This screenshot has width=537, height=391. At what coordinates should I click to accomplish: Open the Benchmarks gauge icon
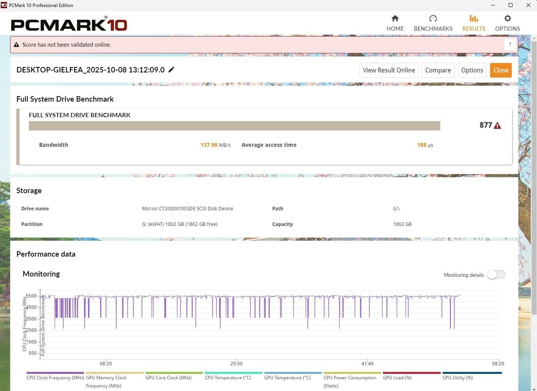pyautogui.click(x=433, y=19)
